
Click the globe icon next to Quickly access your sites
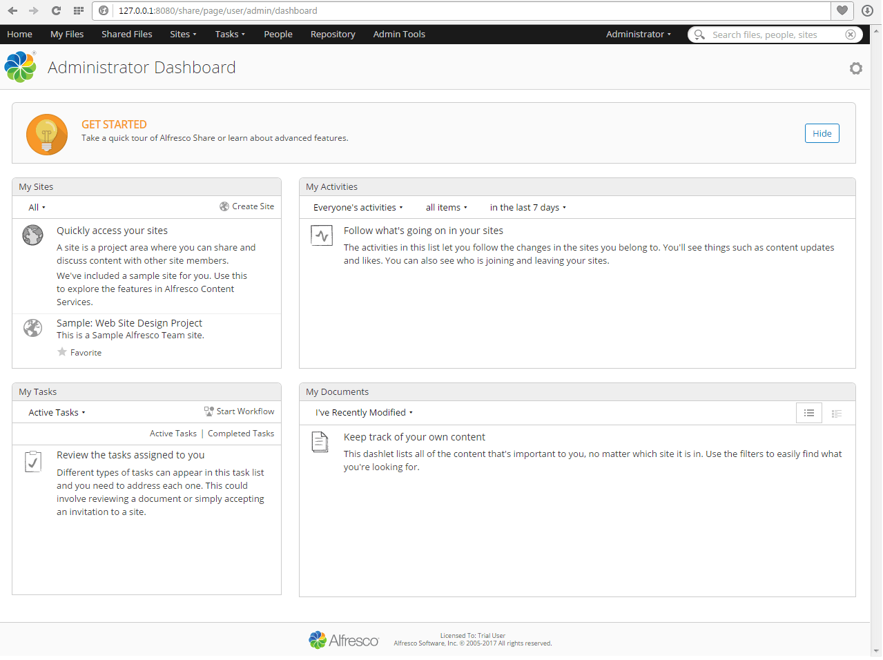pos(32,235)
